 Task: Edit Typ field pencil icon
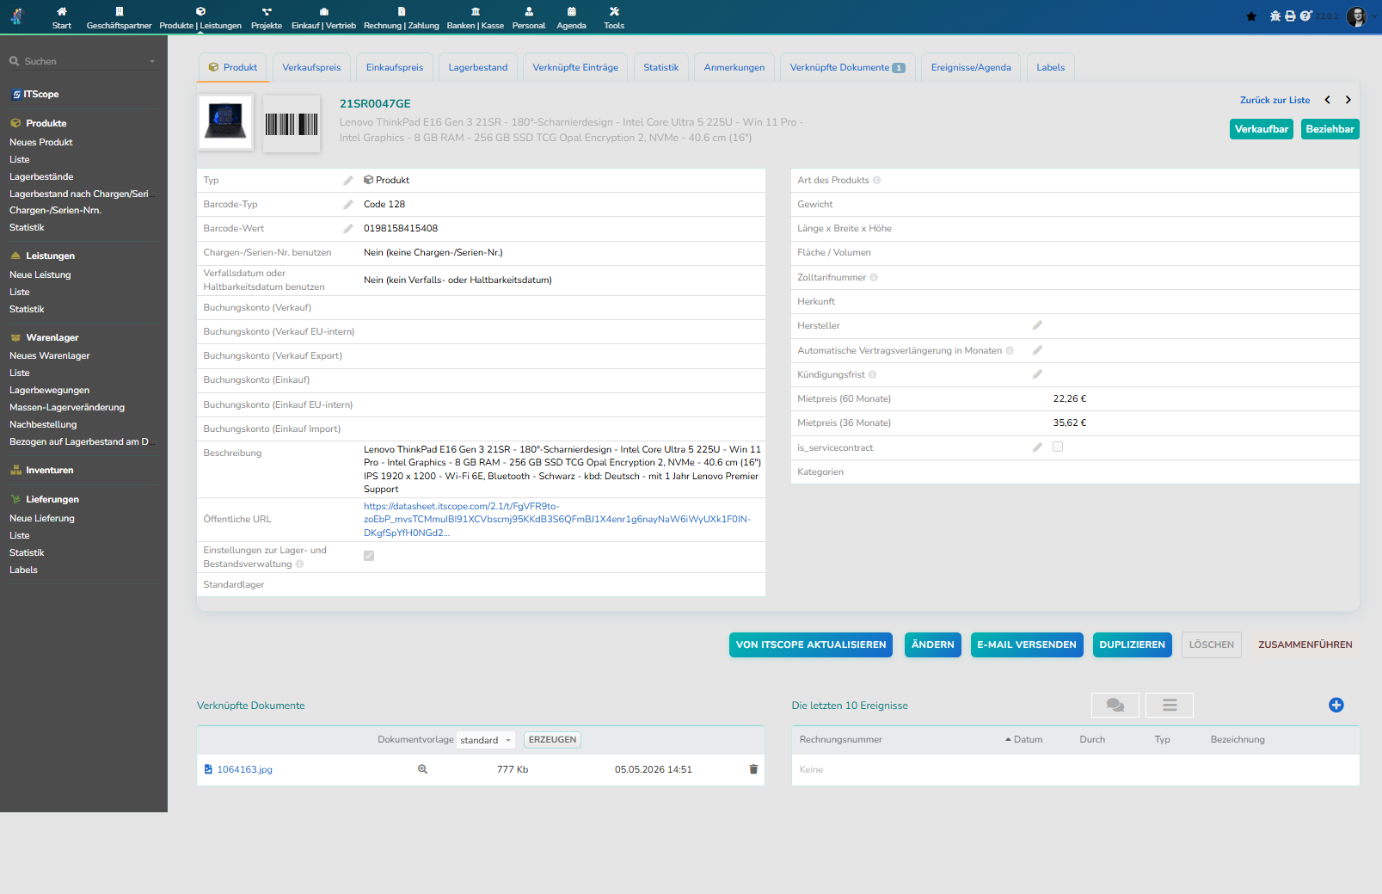click(x=348, y=181)
